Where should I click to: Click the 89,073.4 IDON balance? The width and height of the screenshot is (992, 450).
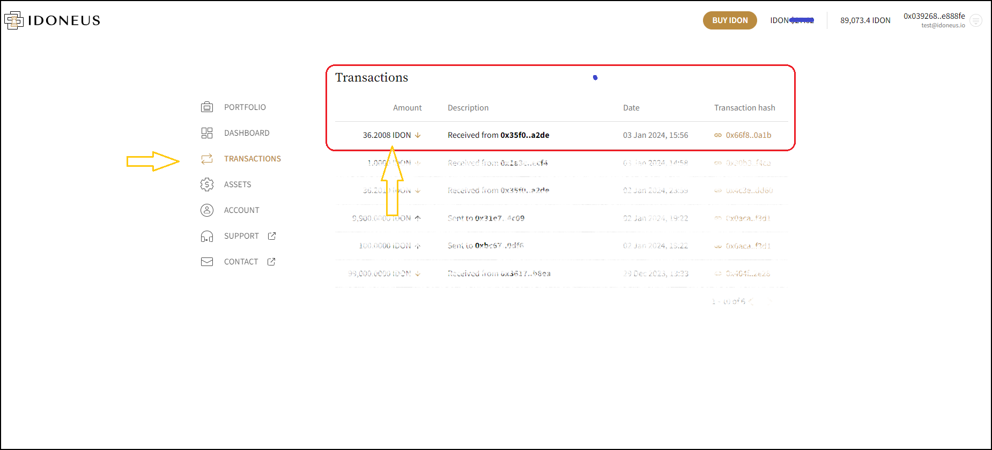(865, 20)
